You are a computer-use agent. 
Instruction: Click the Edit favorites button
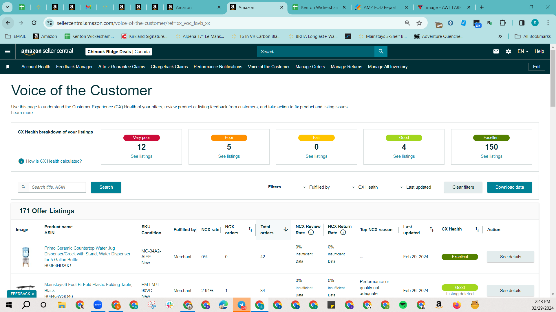pos(537,67)
